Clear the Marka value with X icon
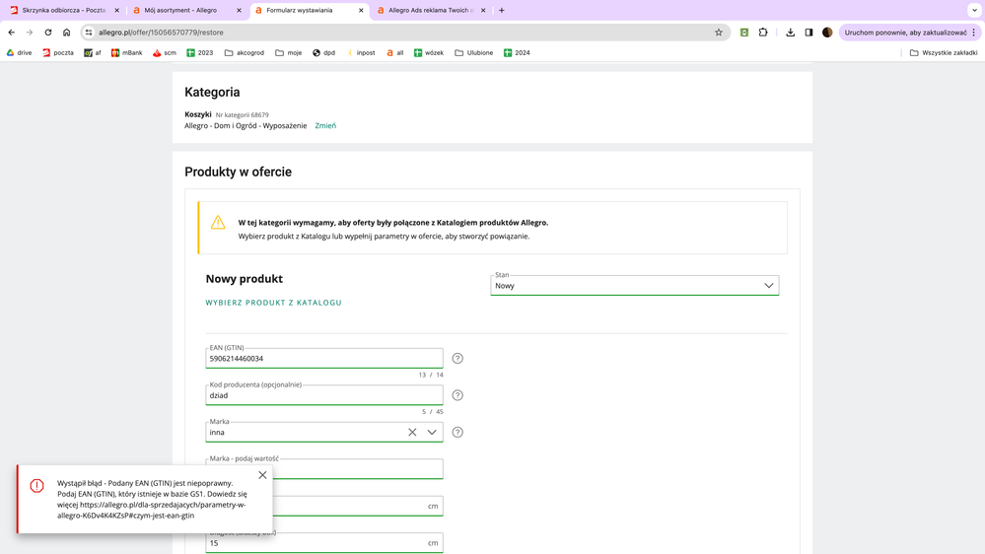The width and height of the screenshot is (985, 554). coord(412,433)
